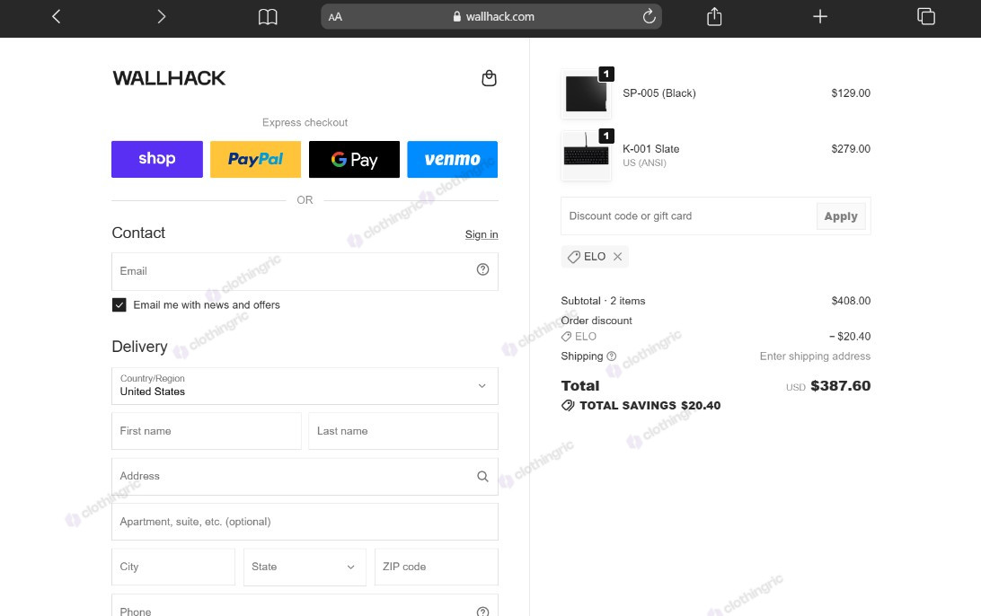Open the Email field help question icon
Screen dimensions: 981x616
(482, 269)
